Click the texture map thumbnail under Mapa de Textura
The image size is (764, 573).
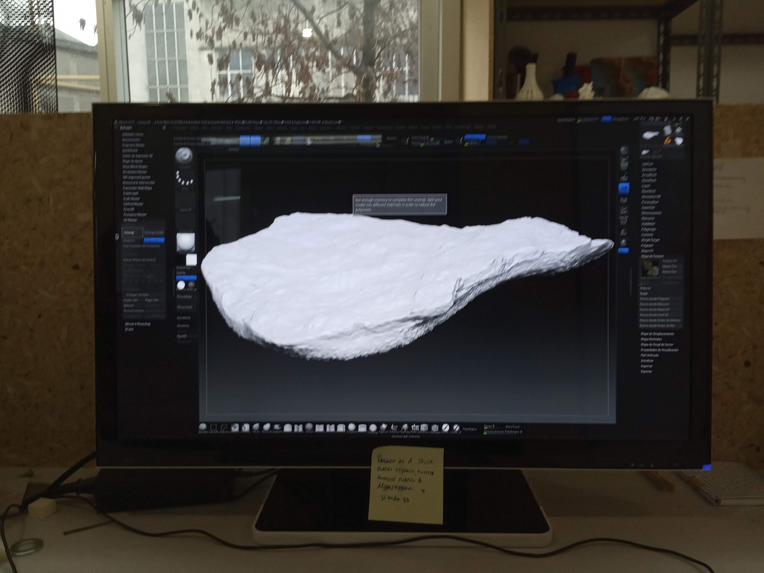coord(650,268)
